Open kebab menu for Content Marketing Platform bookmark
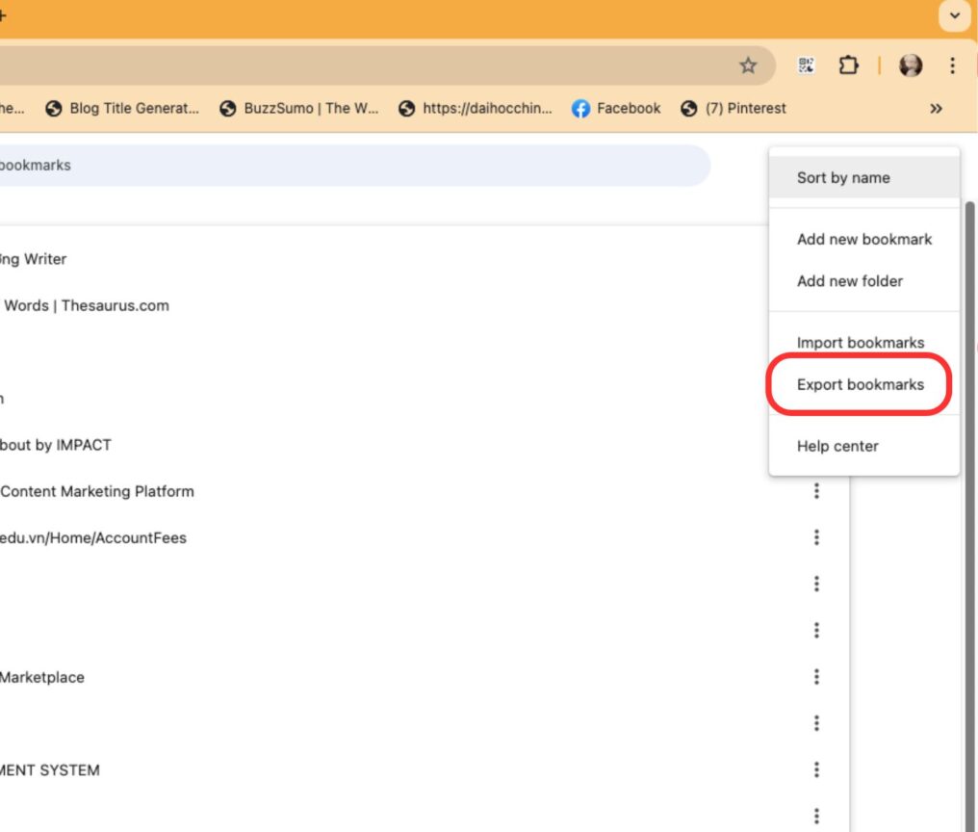The height and width of the screenshot is (832, 978). point(816,491)
